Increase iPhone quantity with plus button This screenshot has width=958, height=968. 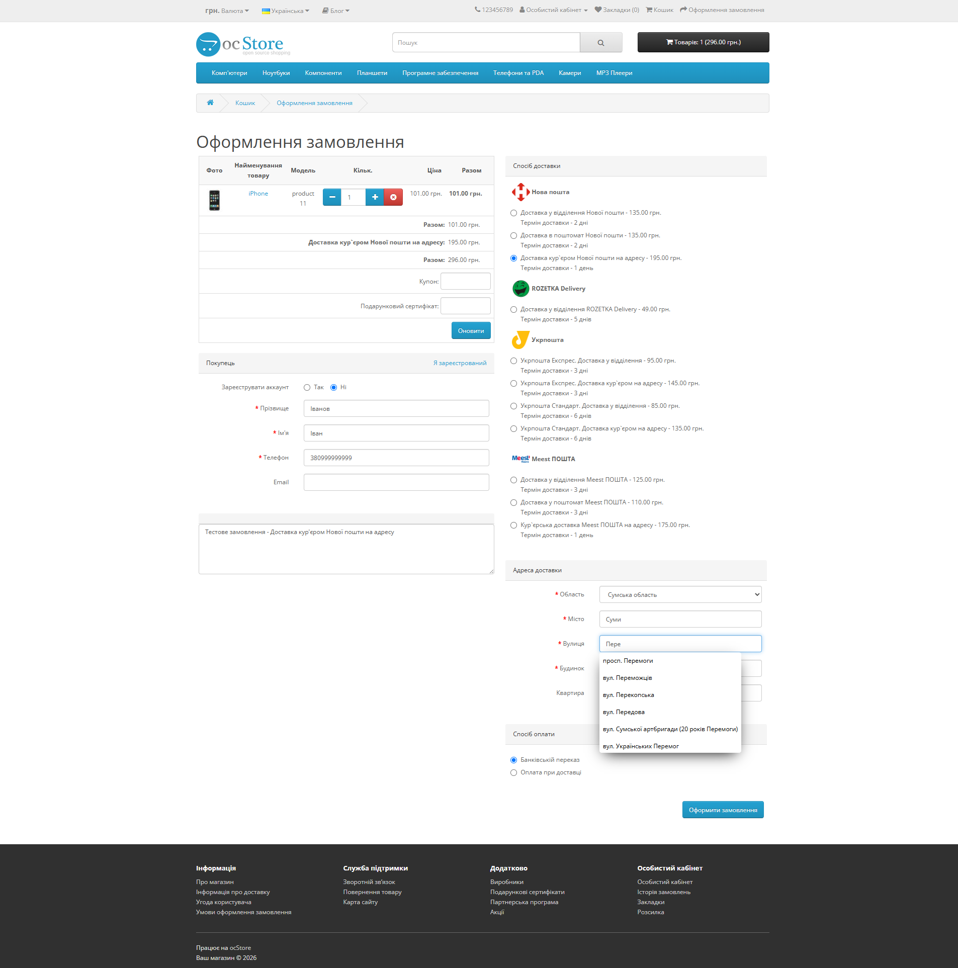pyautogui.click(x=375, y=197)
